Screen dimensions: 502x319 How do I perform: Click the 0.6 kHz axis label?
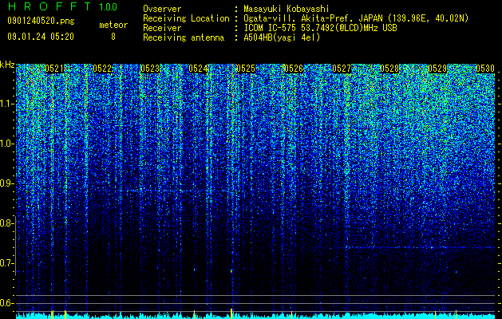coord(7,303)
